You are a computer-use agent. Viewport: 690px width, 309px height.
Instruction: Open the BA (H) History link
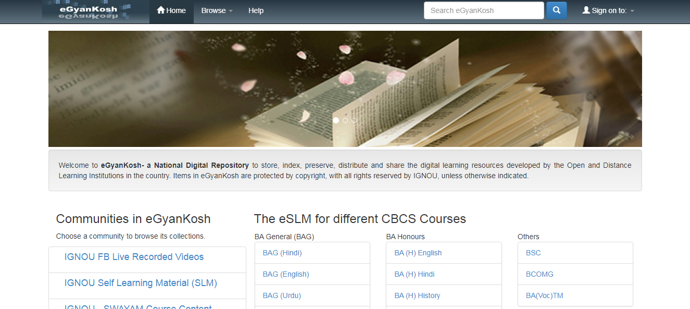coord(417,295)
